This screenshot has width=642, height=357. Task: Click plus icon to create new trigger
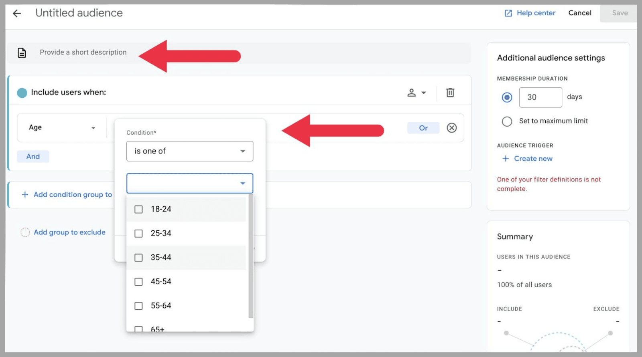click(506, 159)
